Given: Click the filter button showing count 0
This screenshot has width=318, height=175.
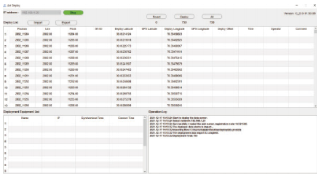Looking at the screenshot, I should tap(156, 17).
